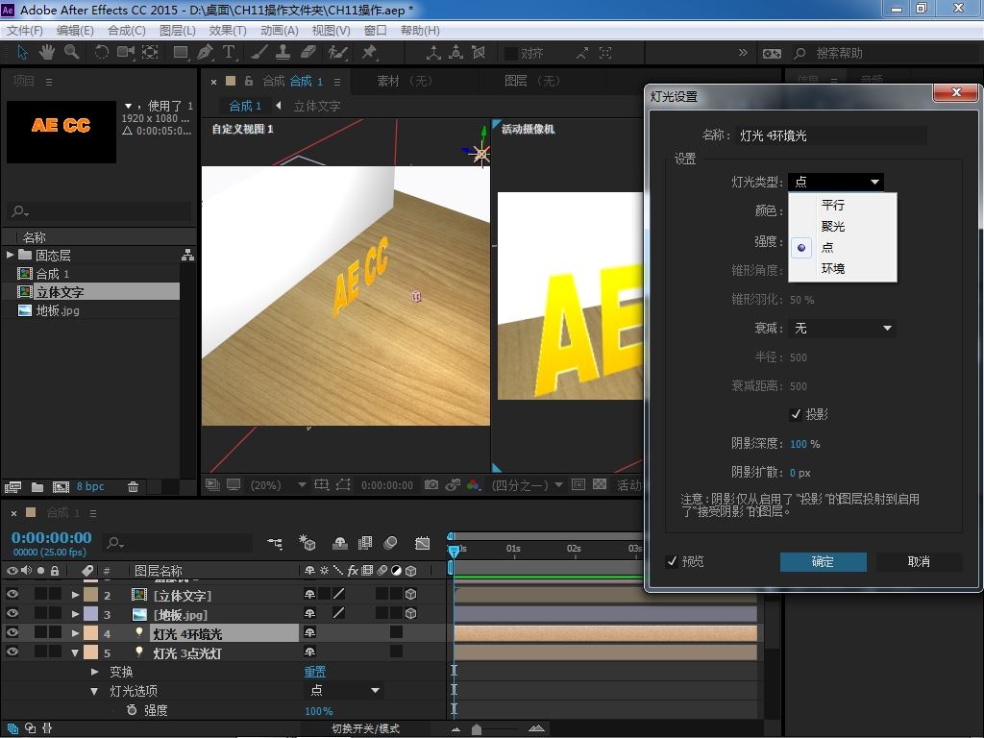The width and height of the screenshot is (984, 738).
Task: Select the Zoom magnifier tool
Action: (71, 53)
